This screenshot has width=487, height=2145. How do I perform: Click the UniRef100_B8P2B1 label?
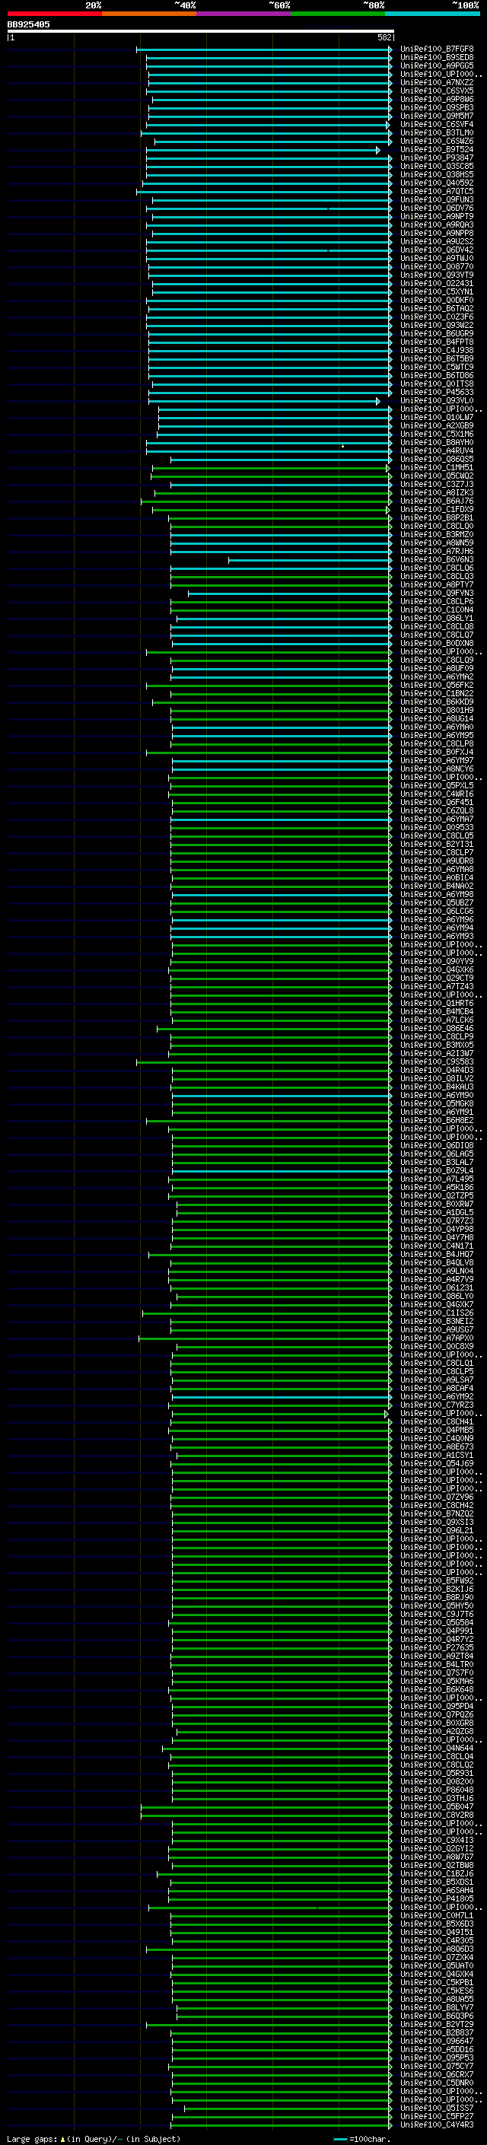point(436,518)
